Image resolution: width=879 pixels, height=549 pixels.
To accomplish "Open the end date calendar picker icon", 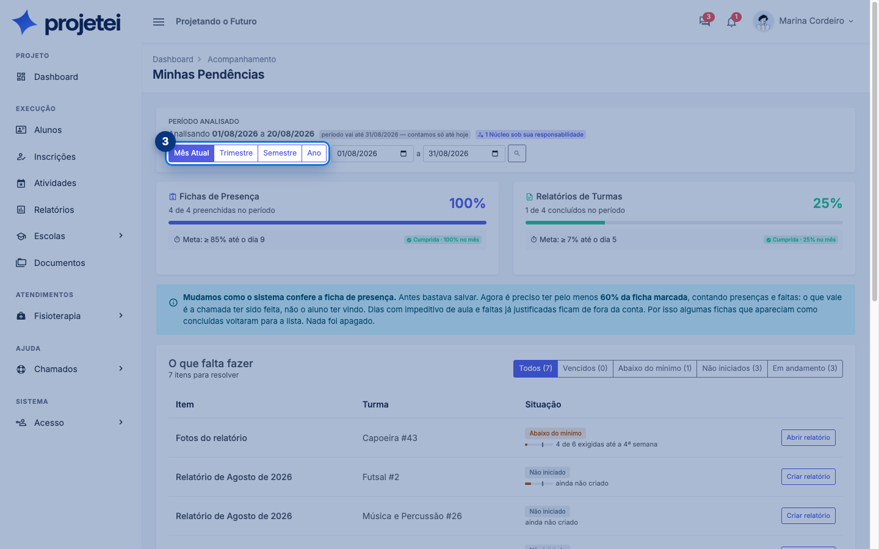I will pos(495,154).
